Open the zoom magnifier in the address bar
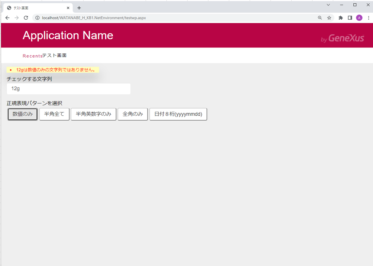This screenshot has height=266, width=373. click(x=320, y=18)
